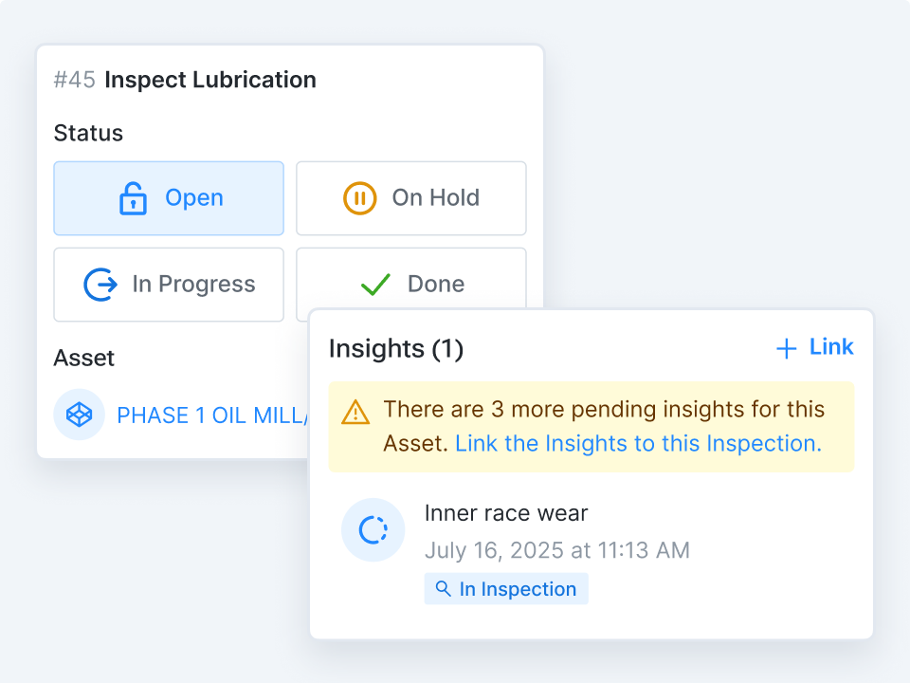Click the In Inspection status badge
Viewport: 910px width, 683px height.
[506, 589]
